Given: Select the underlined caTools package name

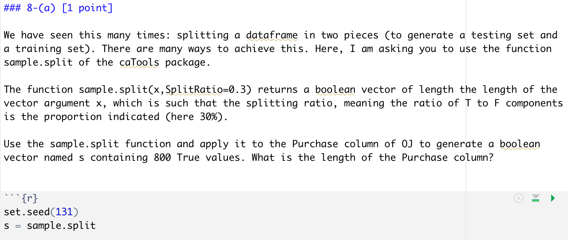Looking at the screenshot, I should point(139,62).
